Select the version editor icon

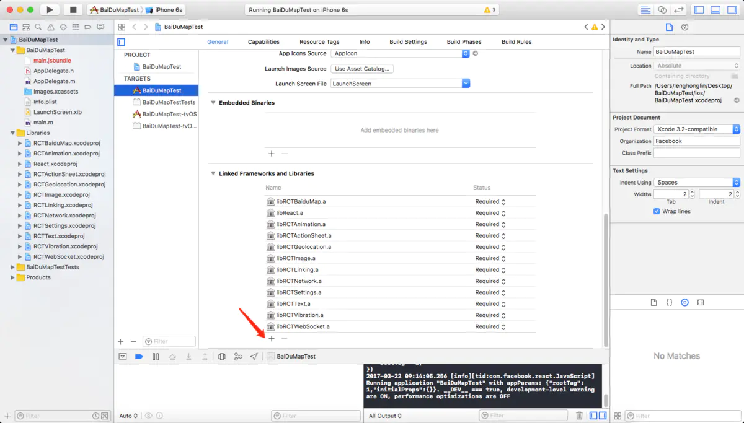pos(679,10)
